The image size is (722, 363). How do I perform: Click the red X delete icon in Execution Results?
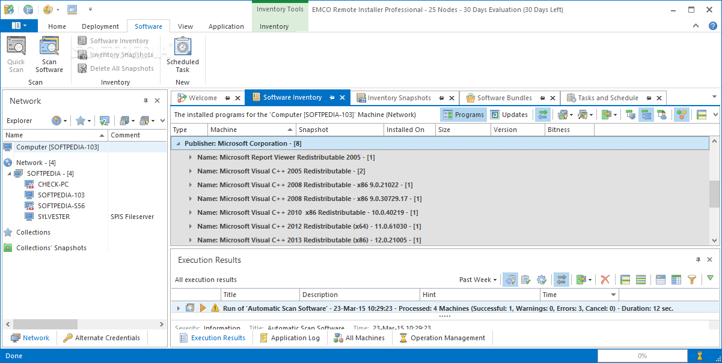click(x=605, y=280)
